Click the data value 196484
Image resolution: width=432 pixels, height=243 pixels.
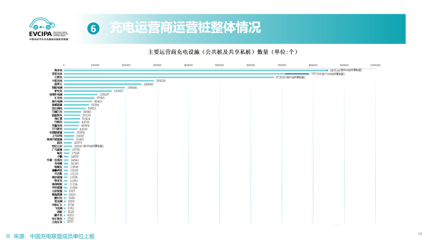[x=132, y=88]
